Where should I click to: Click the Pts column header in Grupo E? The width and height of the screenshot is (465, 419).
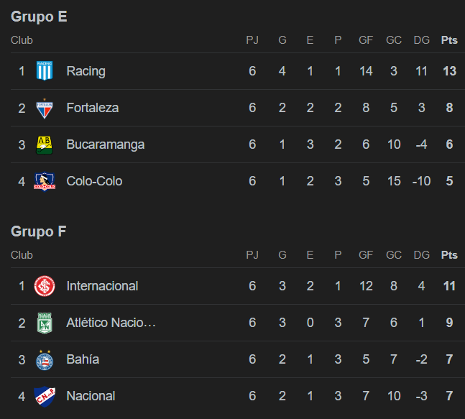coord(449,40)
